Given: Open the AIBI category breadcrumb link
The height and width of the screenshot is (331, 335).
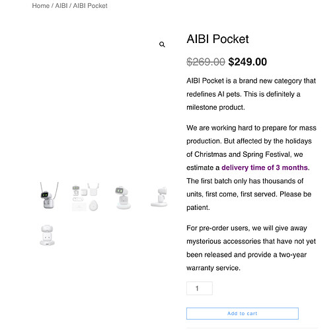Looking at the screenshot, I should [x=61, y=6].
